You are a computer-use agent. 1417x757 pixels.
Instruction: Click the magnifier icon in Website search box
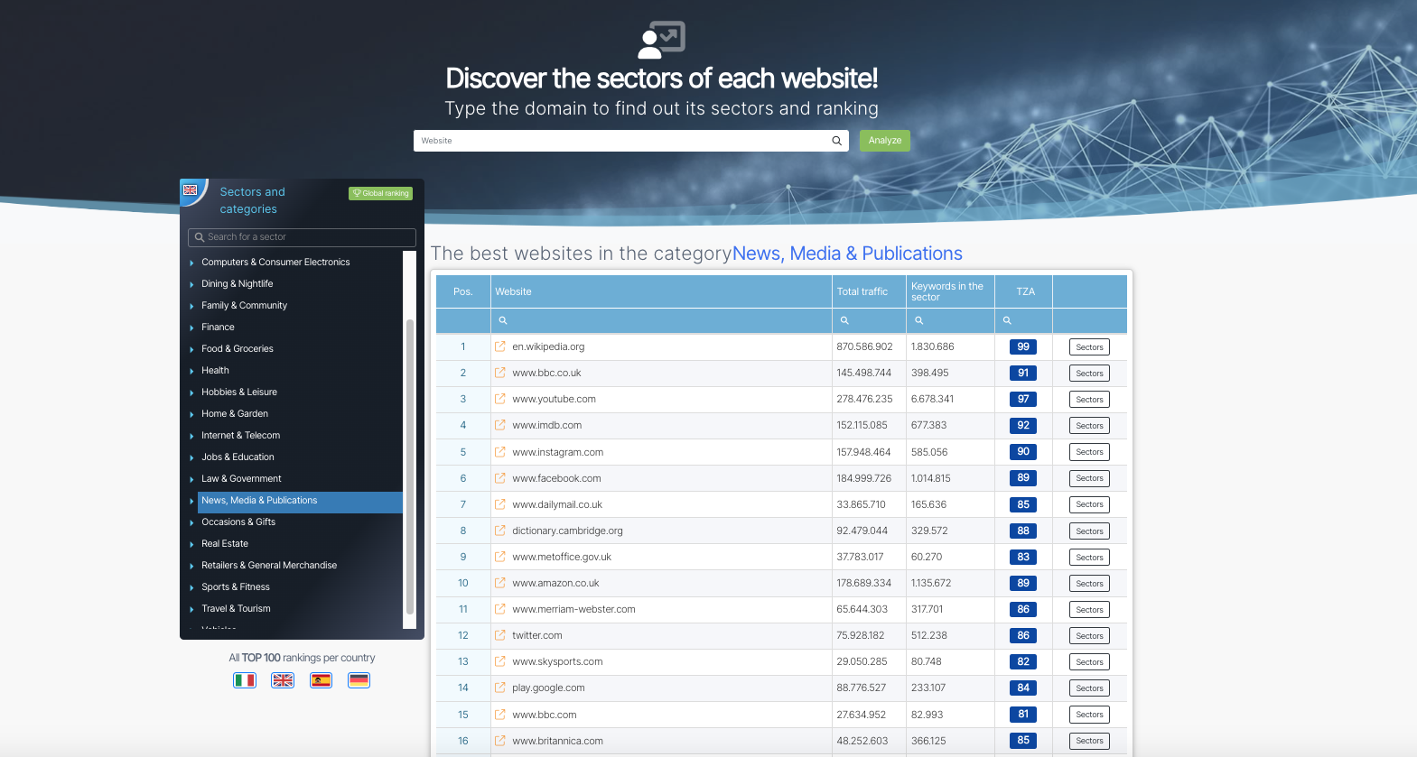point(836,141)
